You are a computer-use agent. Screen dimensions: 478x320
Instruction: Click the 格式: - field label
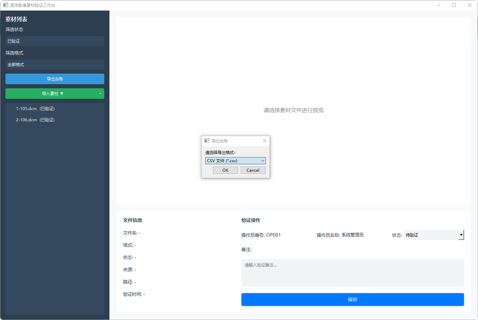click(x=130, y=245)
